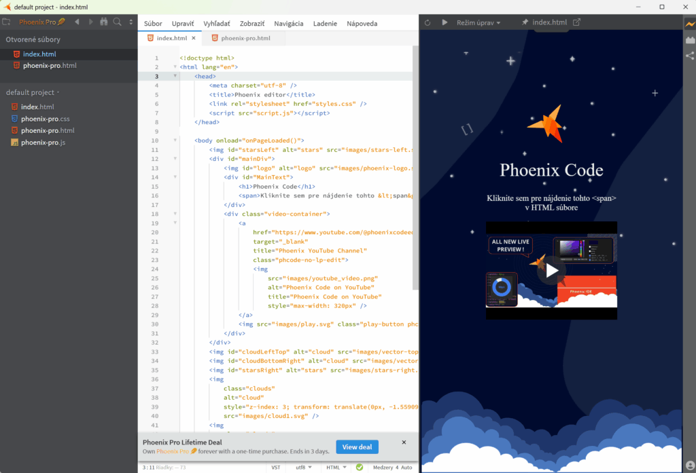This screenshot has width=696, height=473.
Task: Open the user profile icon at bottom right
Action: [690, 466]
